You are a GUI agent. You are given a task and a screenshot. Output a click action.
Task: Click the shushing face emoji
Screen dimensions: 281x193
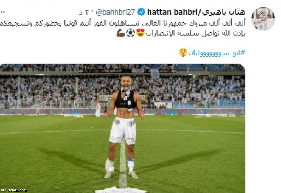pyautogui.click(x=183, y=53)
